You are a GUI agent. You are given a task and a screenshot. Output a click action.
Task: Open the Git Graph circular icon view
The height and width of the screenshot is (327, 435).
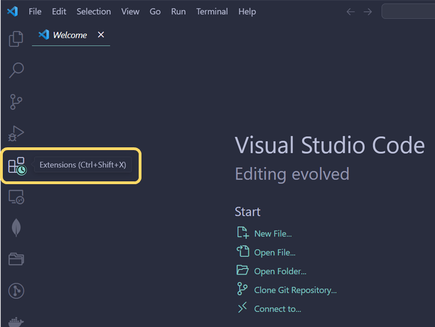16,291
